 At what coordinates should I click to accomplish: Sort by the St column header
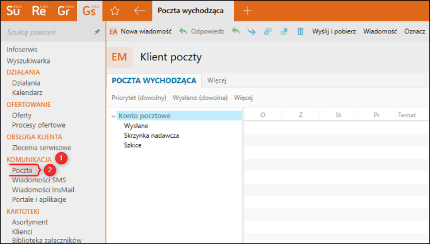339,115
